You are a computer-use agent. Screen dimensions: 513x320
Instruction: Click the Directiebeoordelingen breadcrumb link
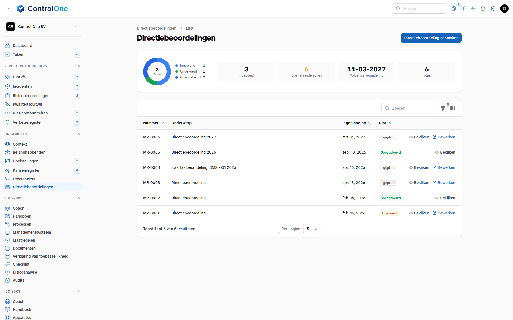[157, 28]
